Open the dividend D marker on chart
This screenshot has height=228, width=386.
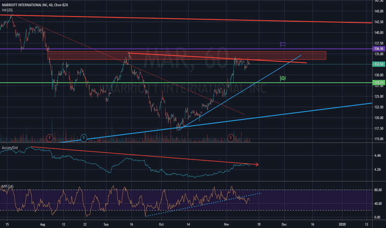pos(84,138)
